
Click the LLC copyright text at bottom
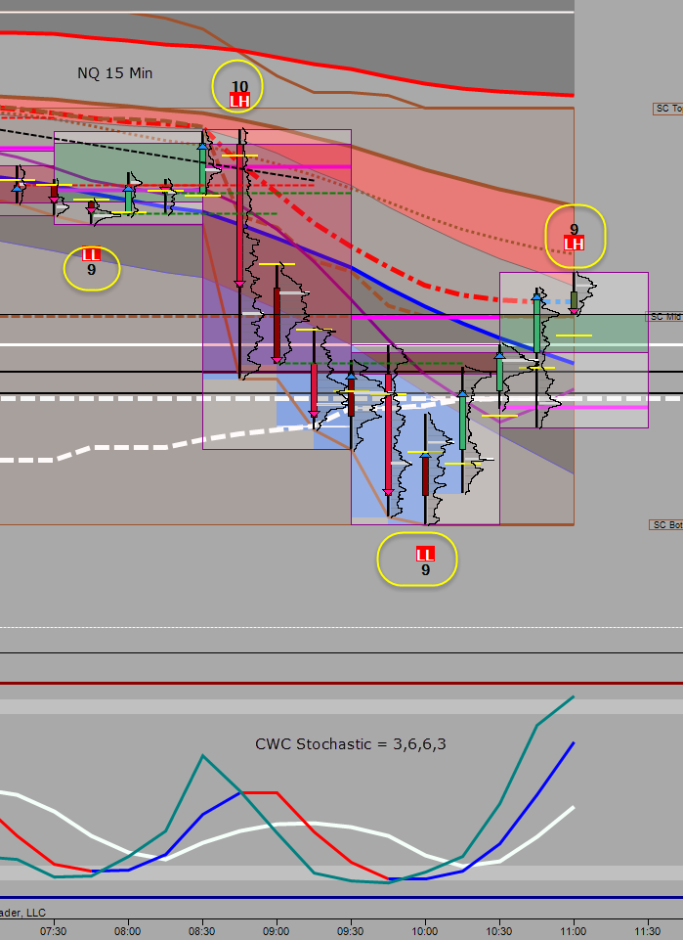click(x=22, y=913)
